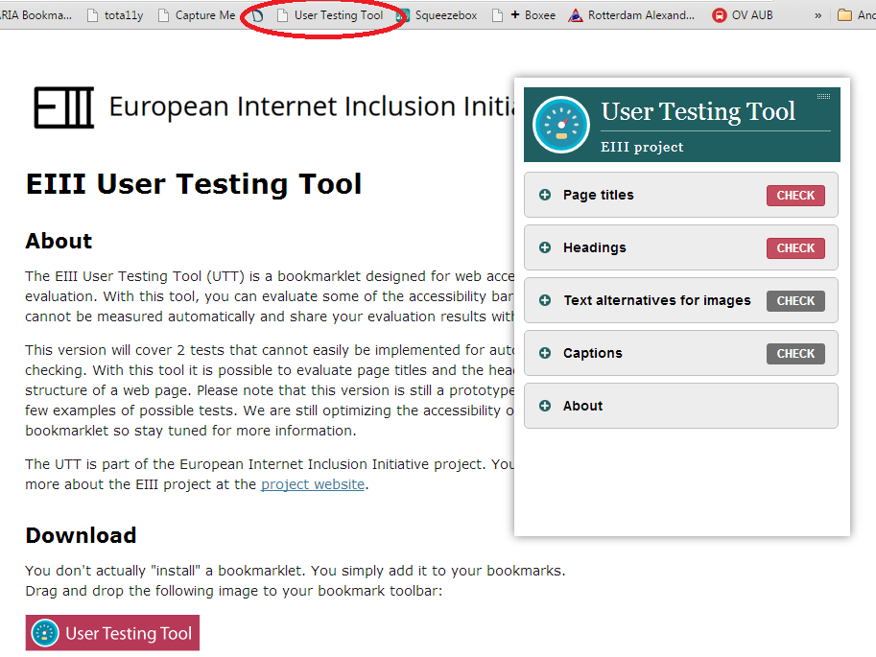Click the gauge logo in User Testing Tool panel
The width and height of the screenshot is (876, 657).
point(561,125)
